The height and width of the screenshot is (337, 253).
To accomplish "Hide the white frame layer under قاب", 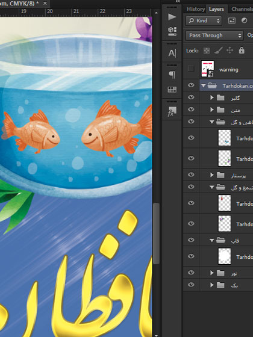I will pyautogui.click(x=191, y=256).
